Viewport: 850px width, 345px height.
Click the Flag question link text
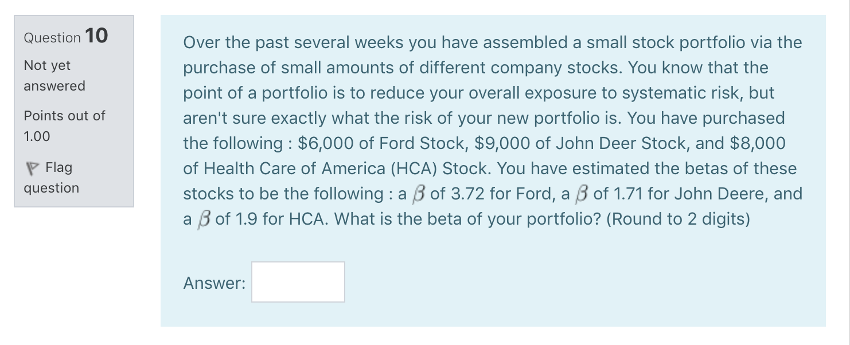[x=52, y=178]
